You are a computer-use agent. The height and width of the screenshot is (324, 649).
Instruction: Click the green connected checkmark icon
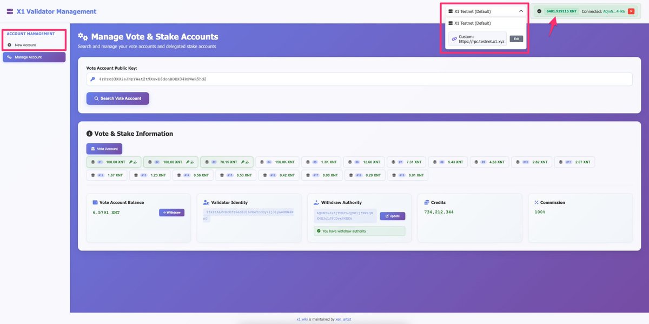click(539, 11)
